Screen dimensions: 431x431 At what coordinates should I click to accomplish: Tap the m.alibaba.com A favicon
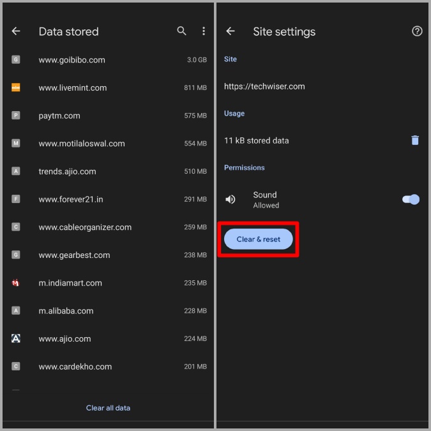tap(16, 310)
